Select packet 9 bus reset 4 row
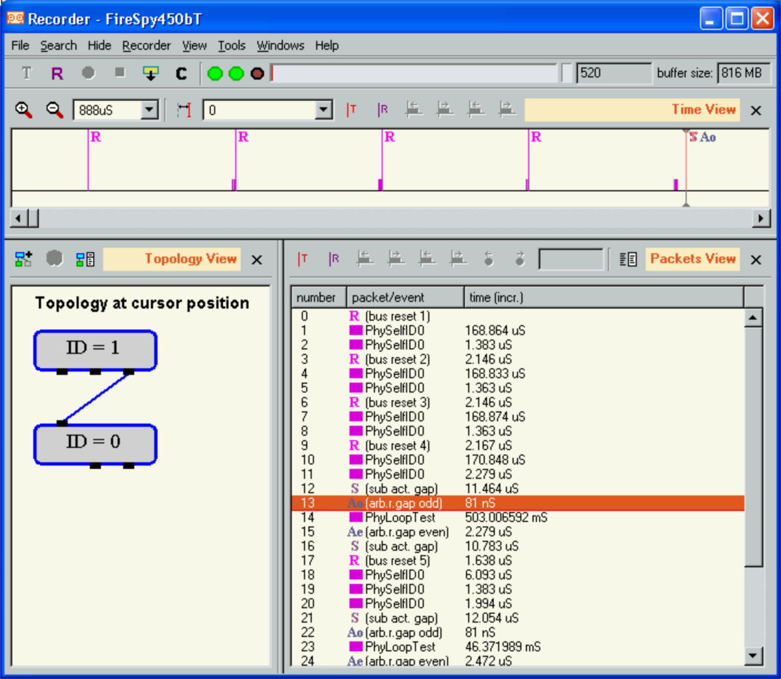Screen dimensions: 781x679 pyautogui.click(x=517, y=446)
